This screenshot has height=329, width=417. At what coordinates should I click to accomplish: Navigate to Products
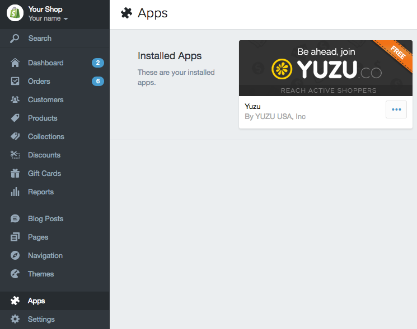point(43,118)
